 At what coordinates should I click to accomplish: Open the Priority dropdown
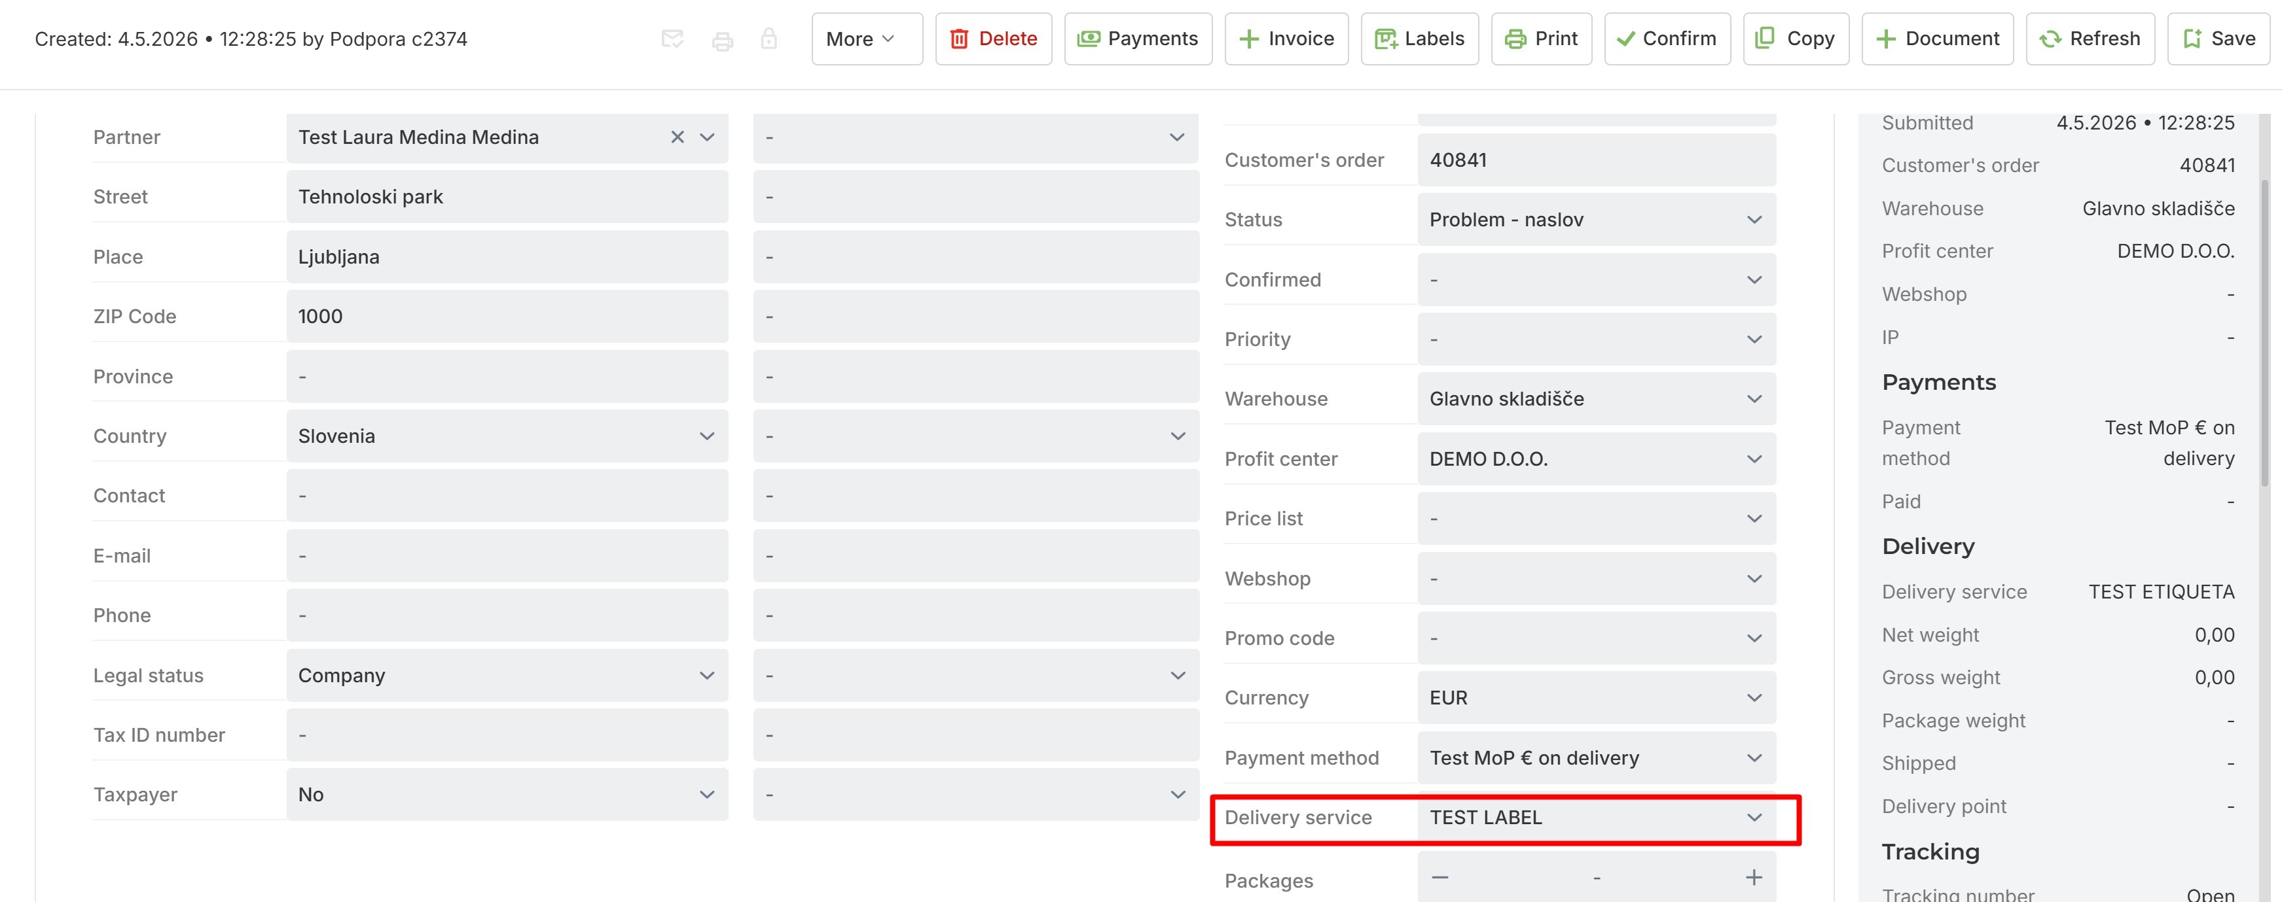1597,339
